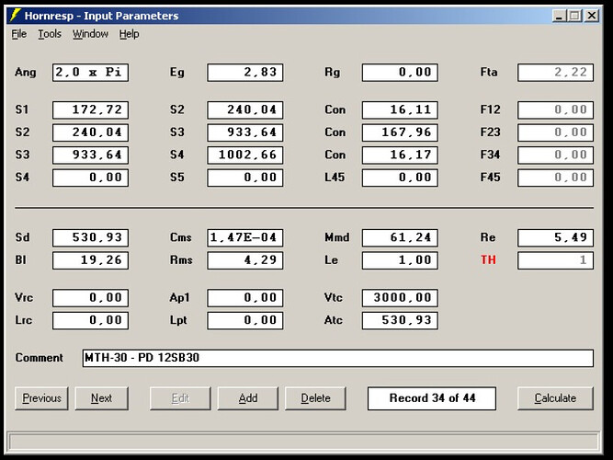Click the 'Record 34 of 44' indicator

coord(432,398)
